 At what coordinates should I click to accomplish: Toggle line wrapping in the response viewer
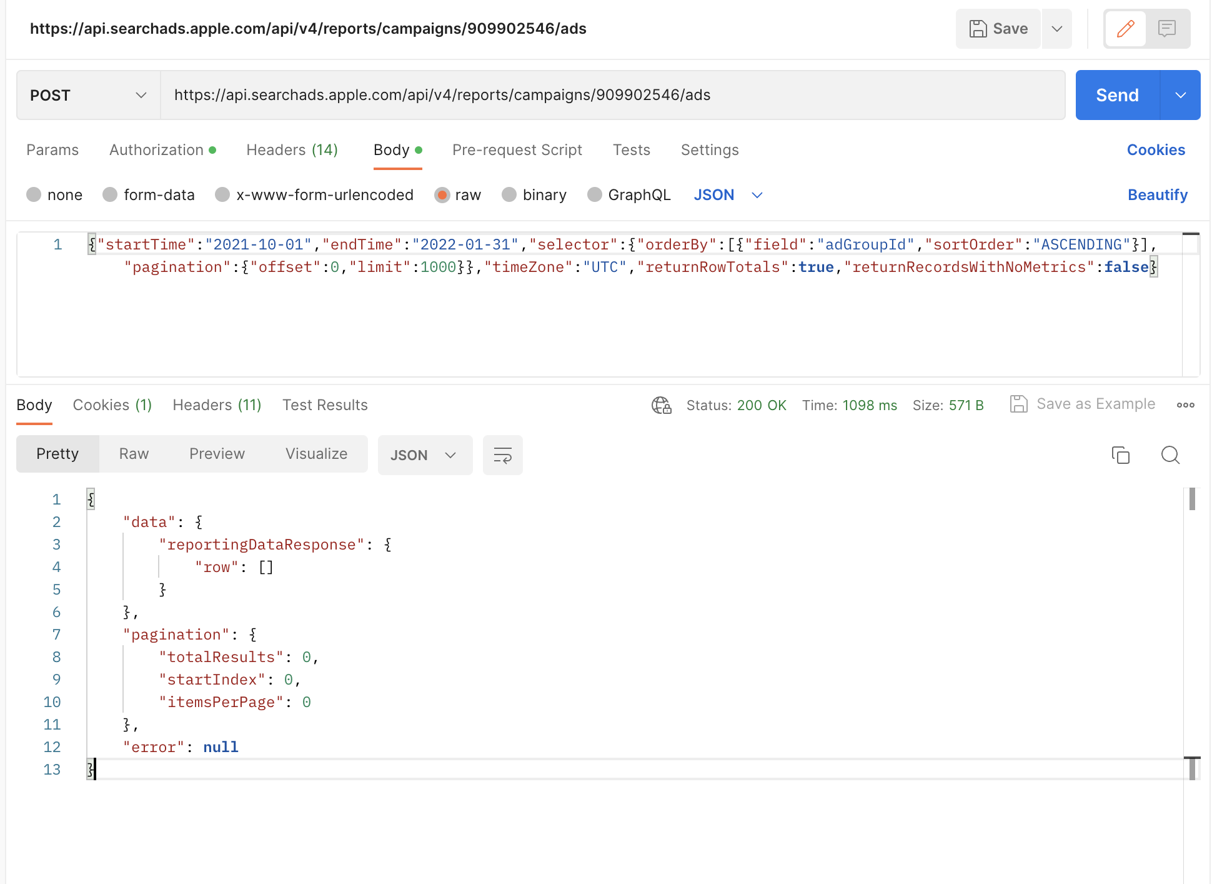pos(502,455)
